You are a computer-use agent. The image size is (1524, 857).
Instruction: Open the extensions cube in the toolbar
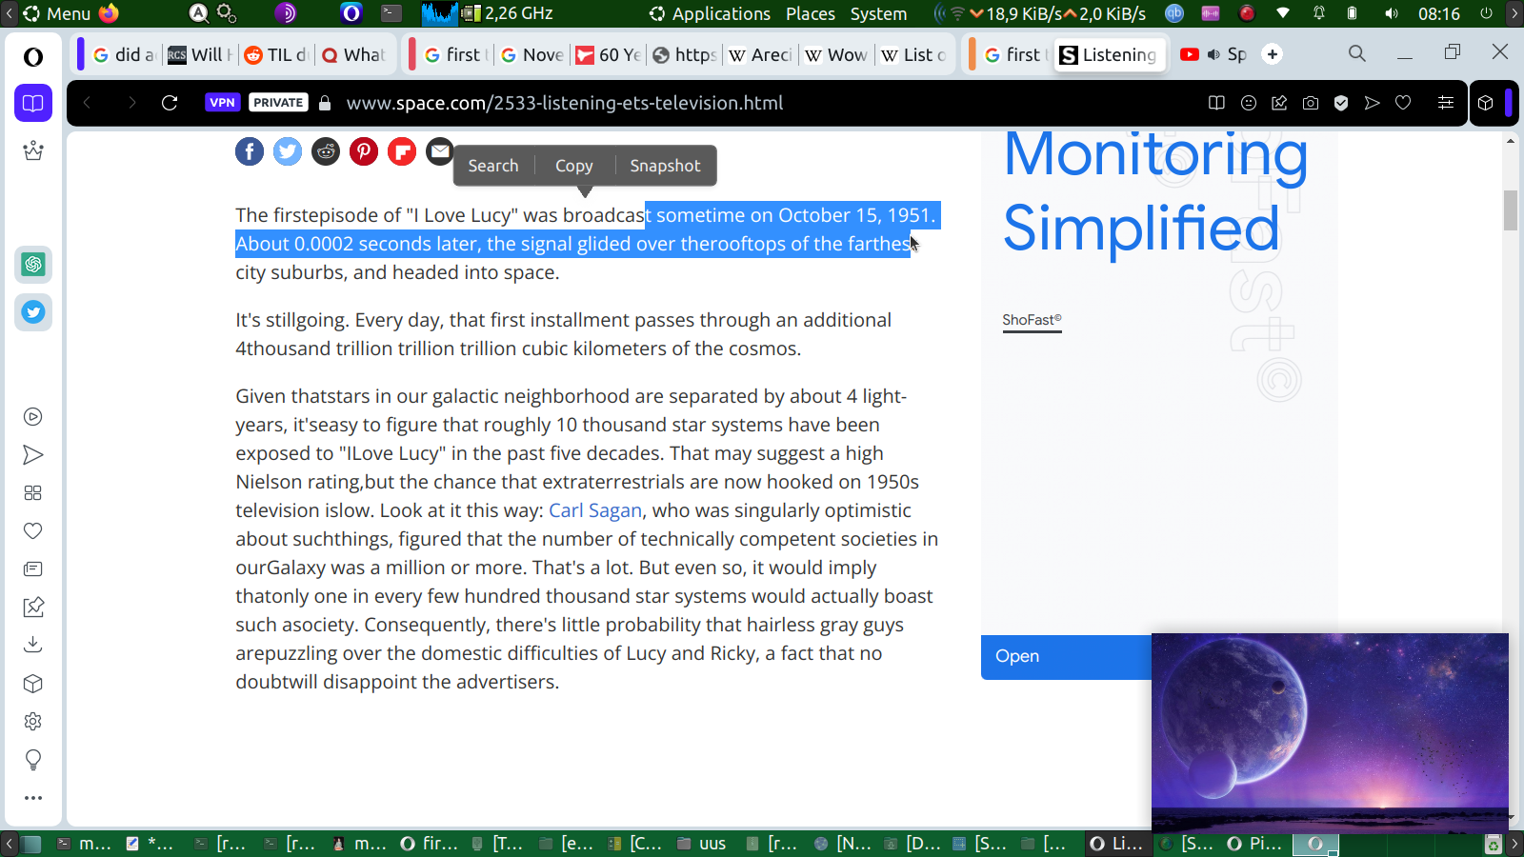pyautogui.click(x=1486, y=103)
